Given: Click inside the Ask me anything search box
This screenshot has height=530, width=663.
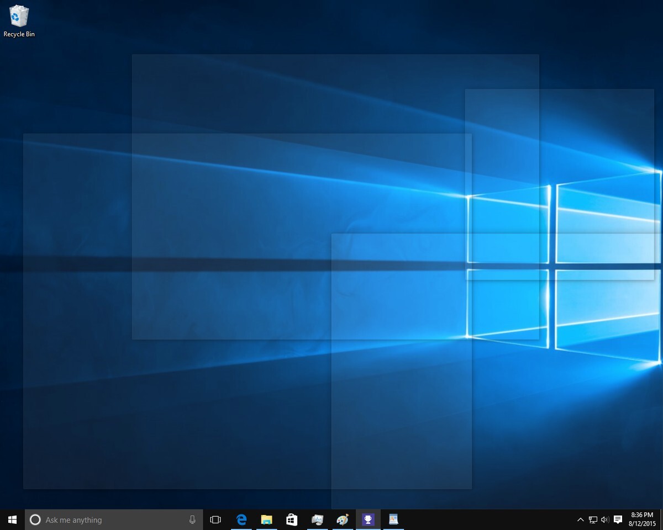Looking at the screenshot, I should [110, 520].
